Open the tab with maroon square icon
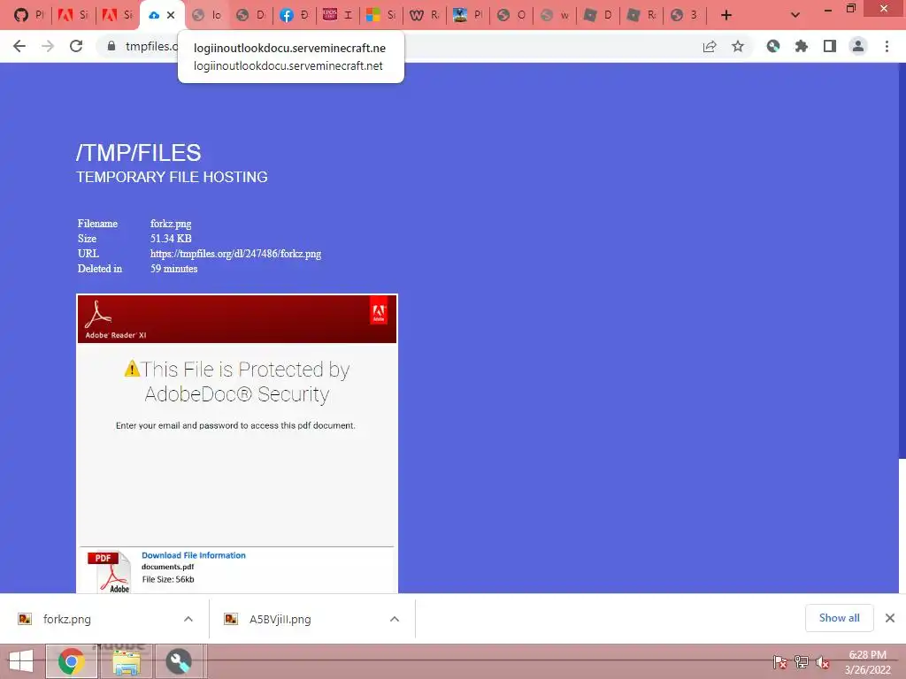The height and width of the screenshot is (679, 906). pyautogui.click(x=337, y=15)
